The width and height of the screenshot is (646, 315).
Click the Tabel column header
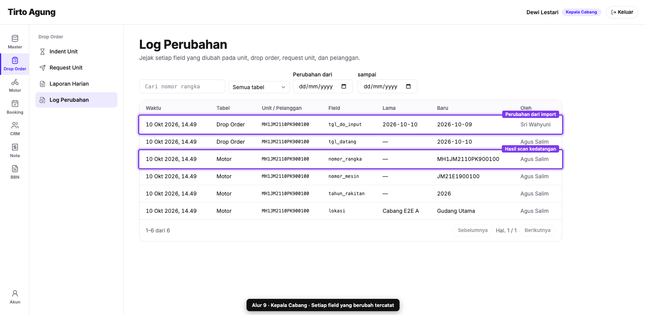pyautogui.click(x=223, y=108)
